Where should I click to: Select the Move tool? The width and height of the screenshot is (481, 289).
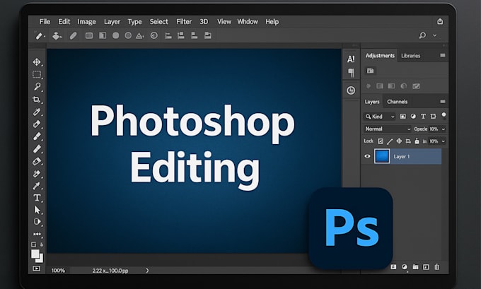click(37, 62)
